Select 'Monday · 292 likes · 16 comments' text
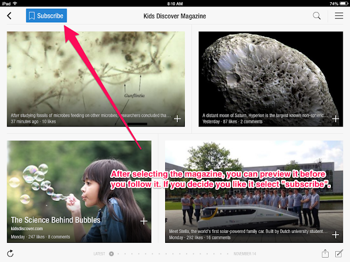The image size is (350, 262). tap(200, 237)
